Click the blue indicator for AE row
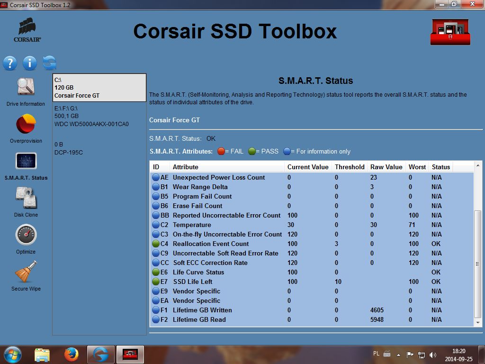The image size is (485, 364). 155,177
